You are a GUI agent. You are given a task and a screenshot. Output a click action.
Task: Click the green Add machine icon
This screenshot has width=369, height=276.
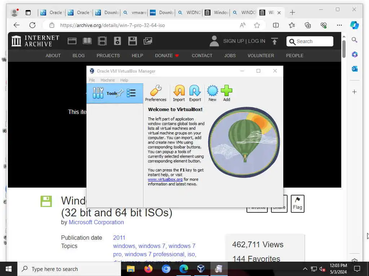pyautogui.click(x=227, y=93)
